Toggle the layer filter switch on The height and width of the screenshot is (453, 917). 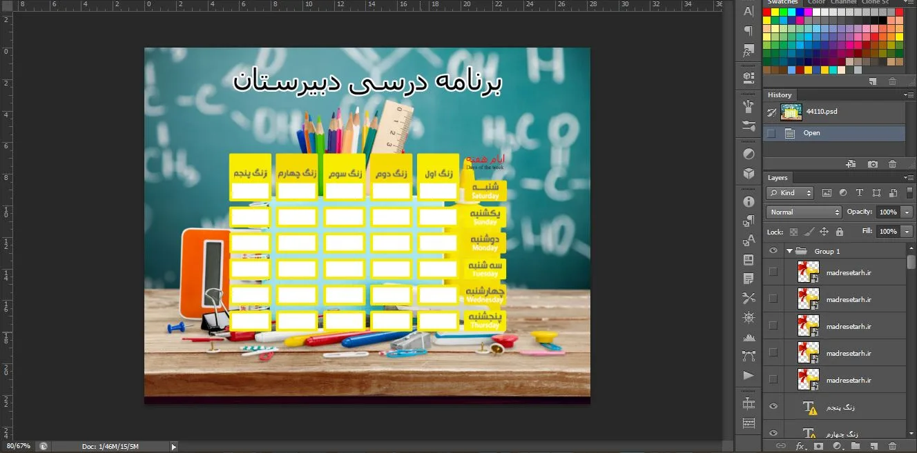(x=909, y=193)
